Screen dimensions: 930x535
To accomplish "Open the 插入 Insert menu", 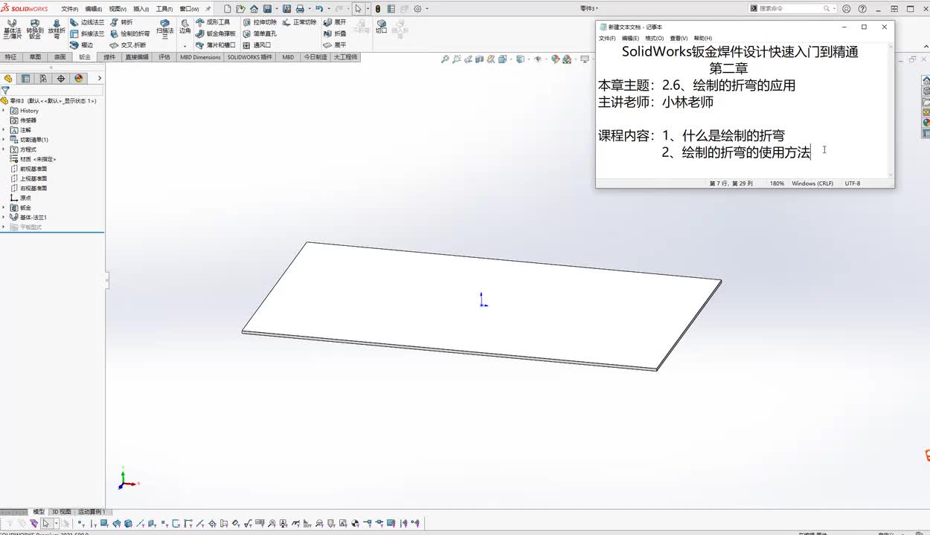I will 141,9.
